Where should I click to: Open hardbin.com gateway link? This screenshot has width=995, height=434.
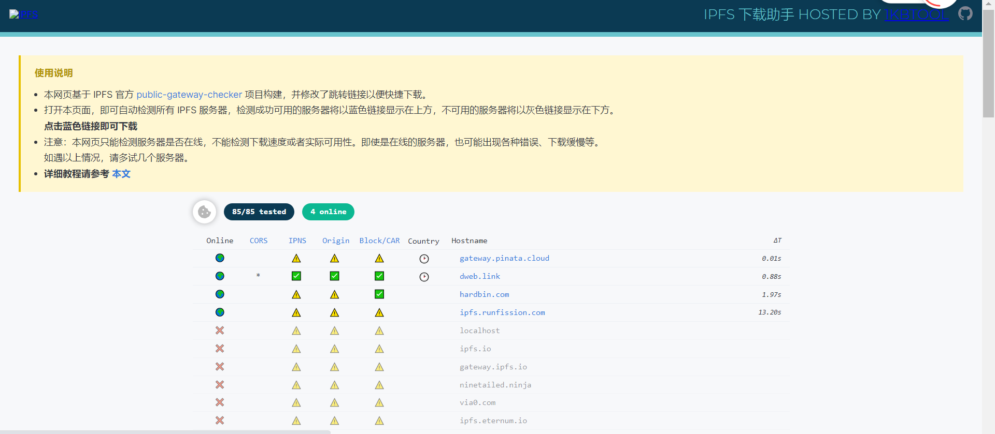(485, 294)
